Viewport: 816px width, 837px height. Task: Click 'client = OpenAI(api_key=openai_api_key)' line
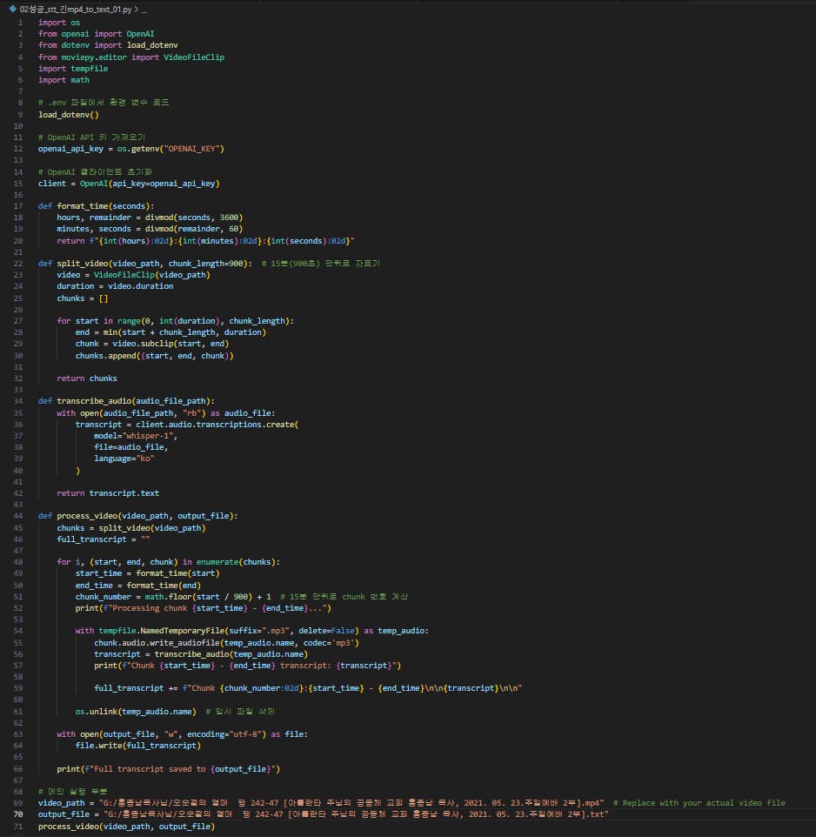click(x=129, y=183)
